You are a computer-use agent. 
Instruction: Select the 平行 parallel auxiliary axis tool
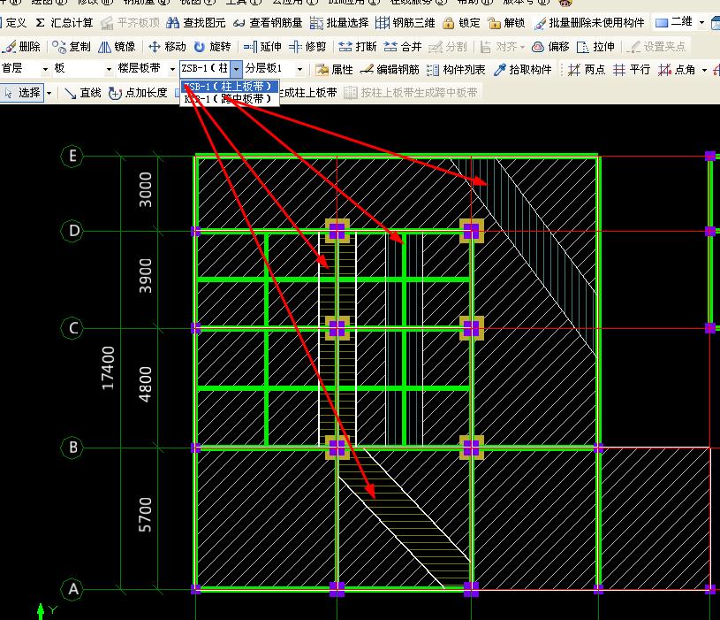(632, 69)
